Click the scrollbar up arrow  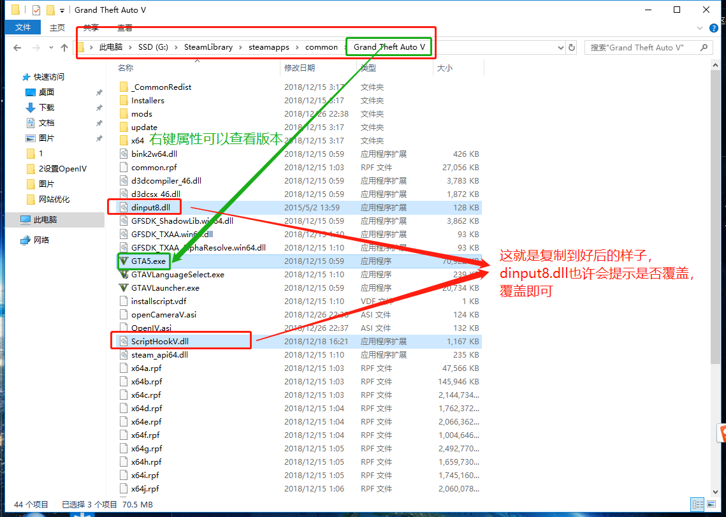tap(715, 65)
